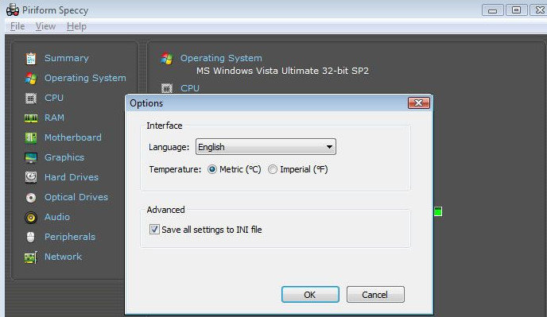547x317 pixels.
Task: Close the Options dialog with red X
Action: pyautogui.click(x=419, y=102)
